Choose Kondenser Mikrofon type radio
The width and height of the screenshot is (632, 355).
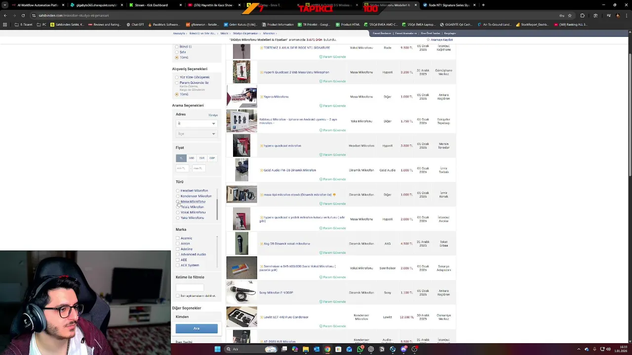178,196
